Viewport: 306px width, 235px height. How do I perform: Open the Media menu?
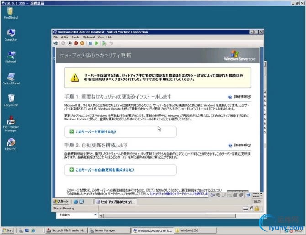point(76,37)
